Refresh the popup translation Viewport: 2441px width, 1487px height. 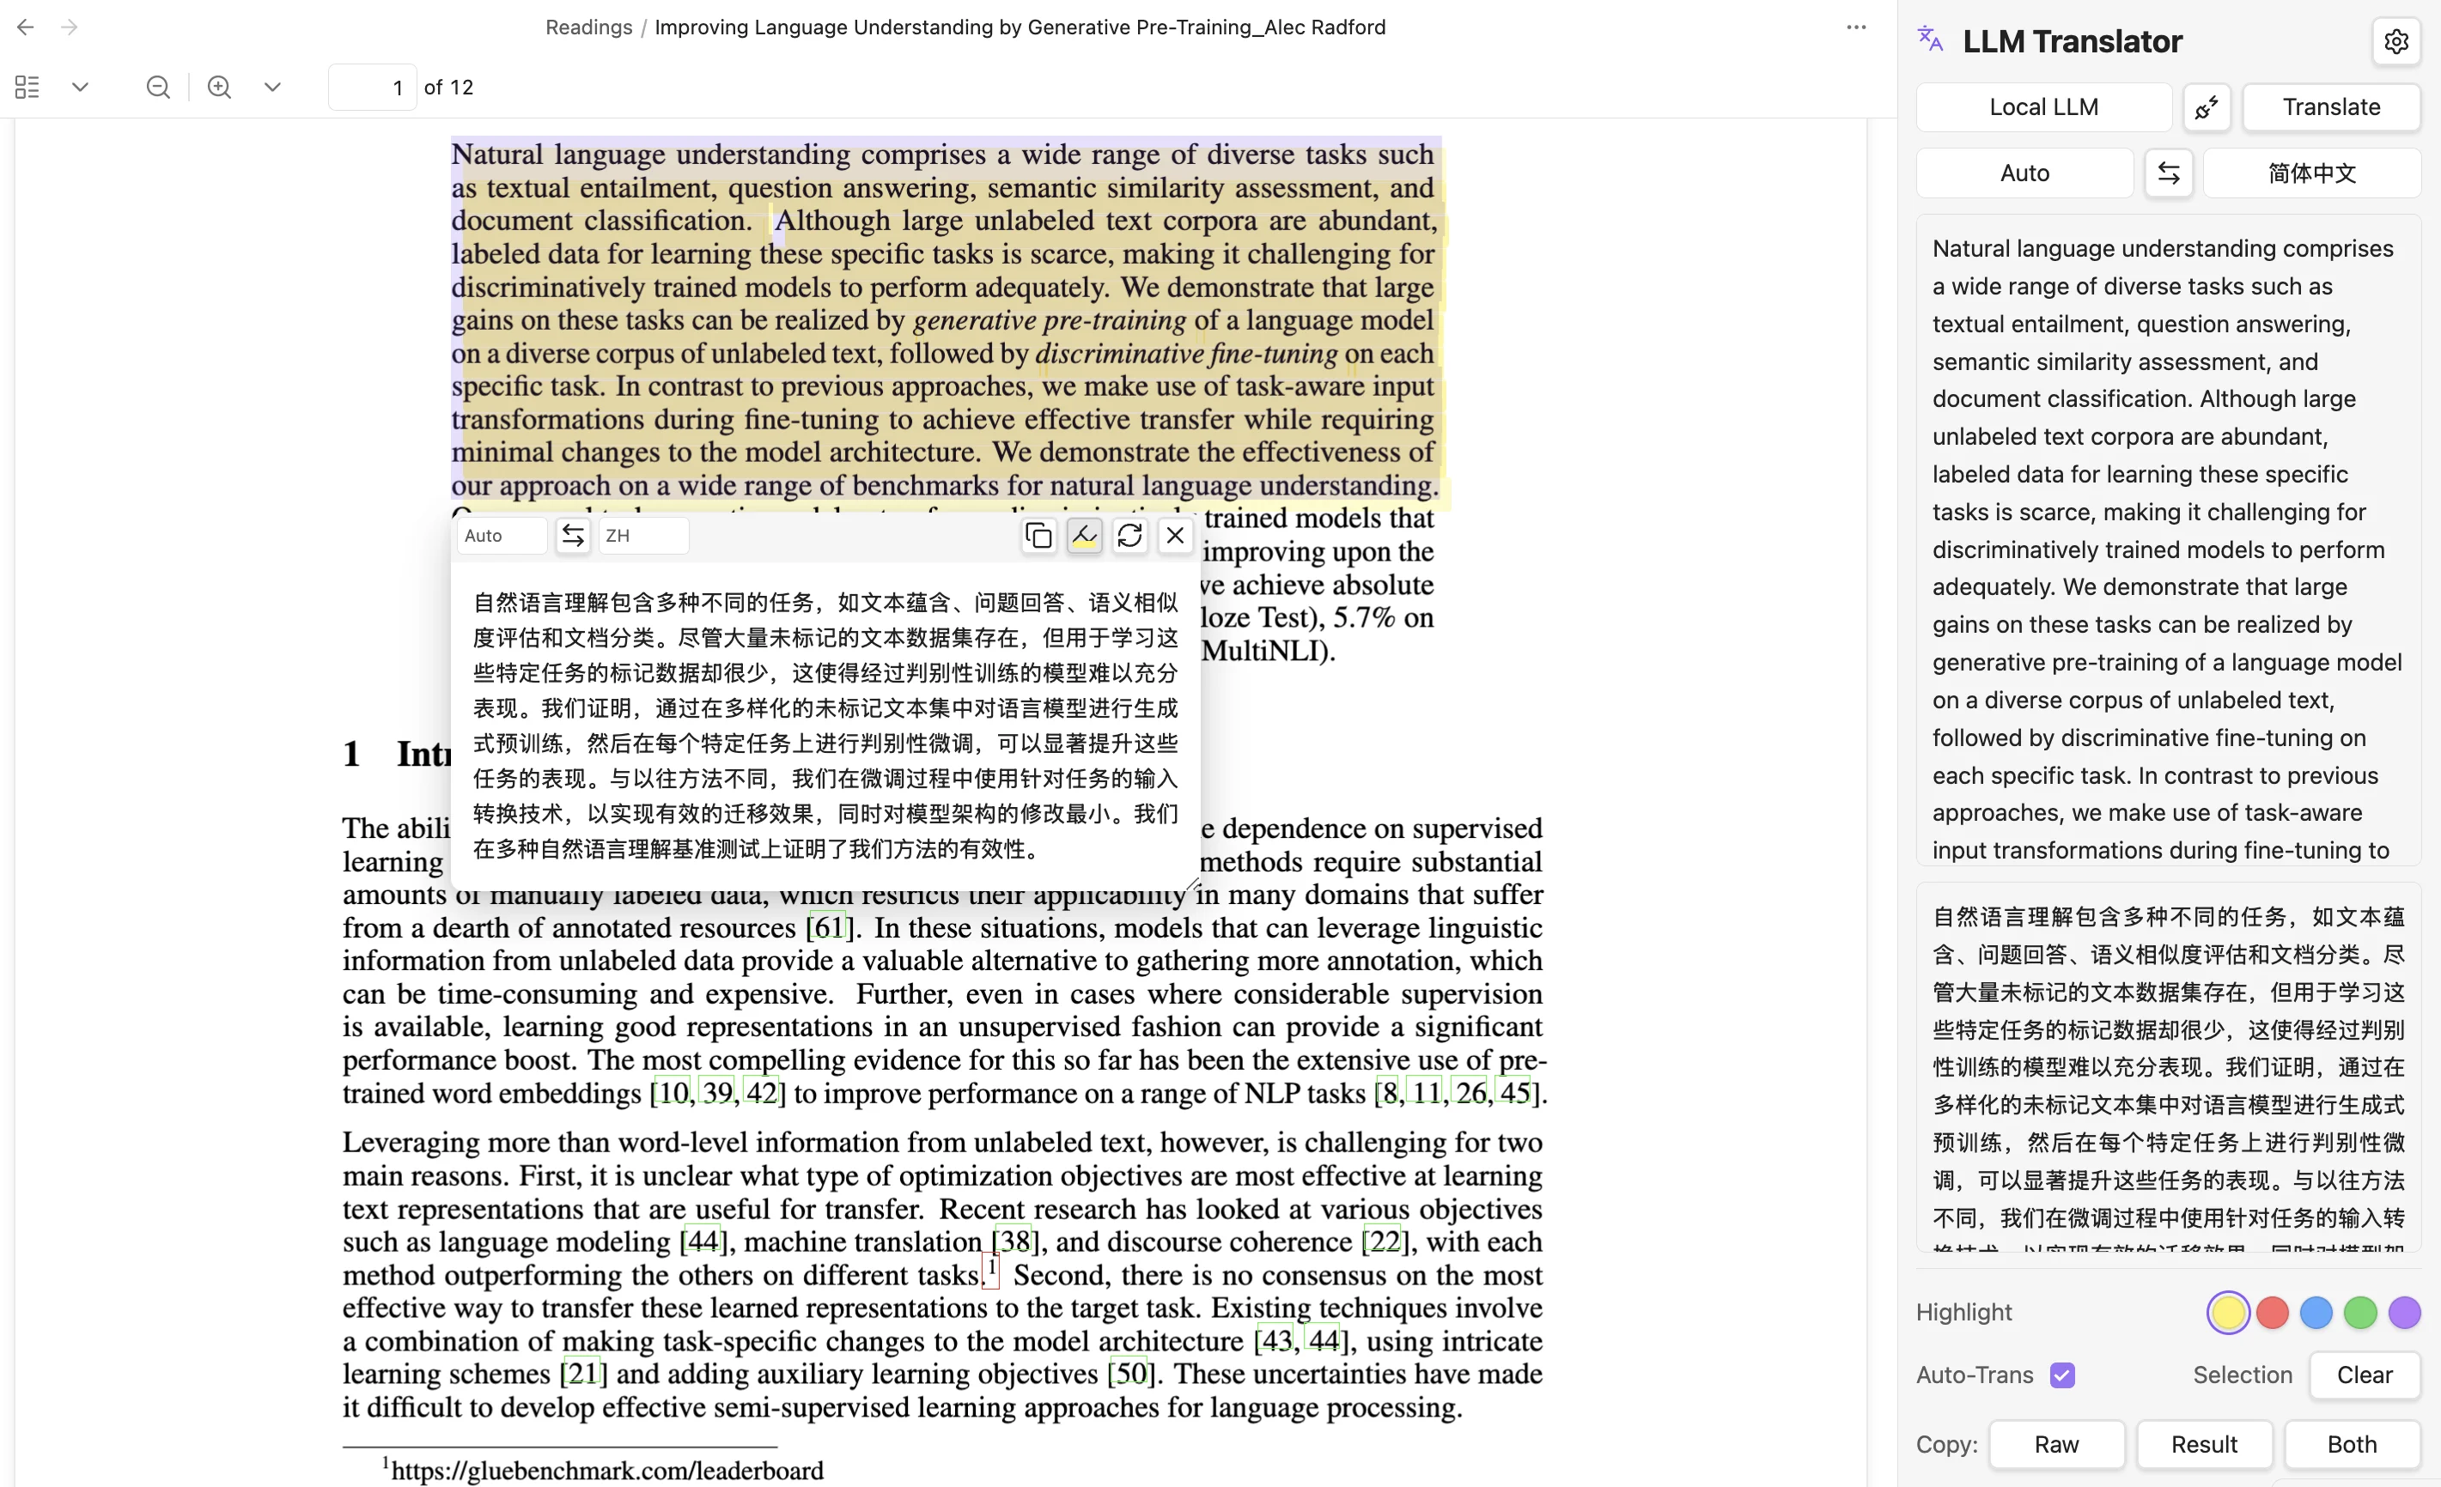click(x=1129, y=536)
